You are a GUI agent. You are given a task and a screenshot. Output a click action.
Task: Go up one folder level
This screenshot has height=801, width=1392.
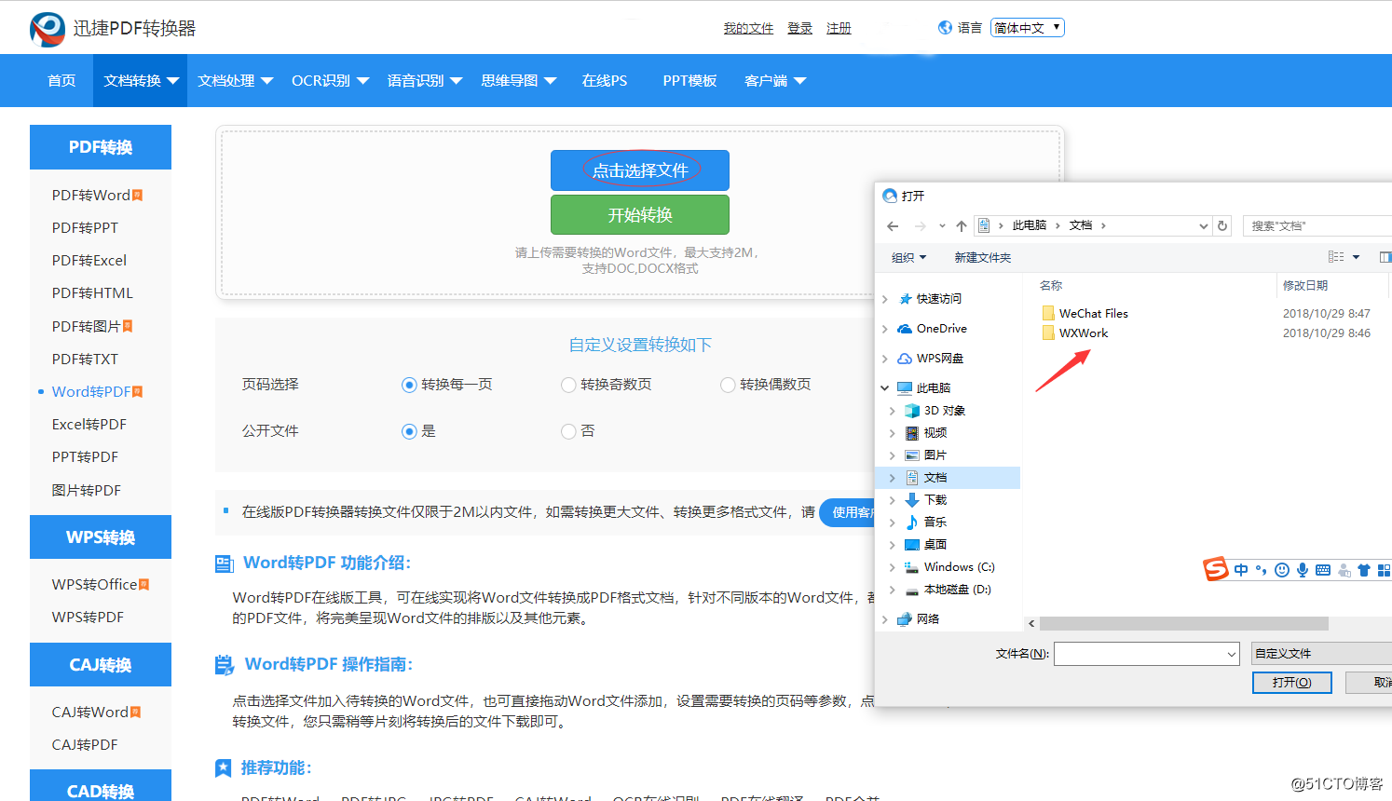(962, 226)
